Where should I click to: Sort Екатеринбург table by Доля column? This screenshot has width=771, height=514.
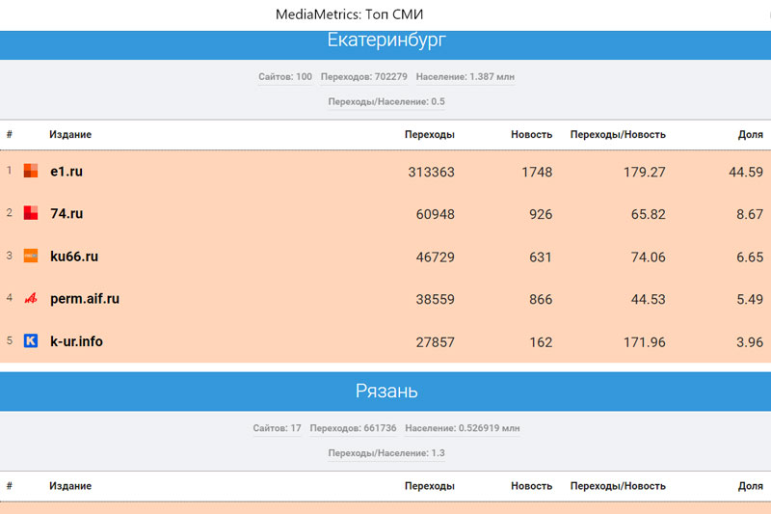click(x=751, y=134)
